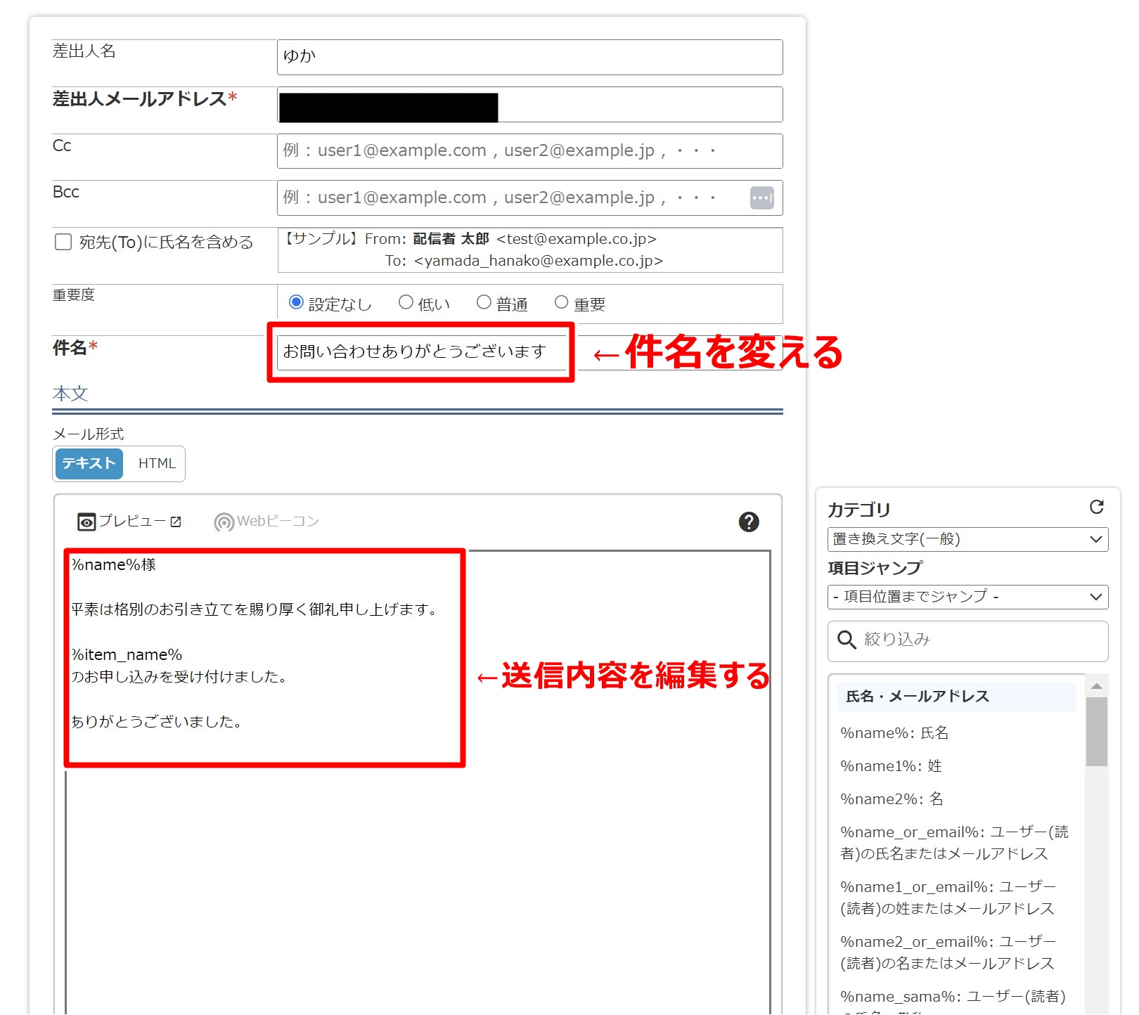Viewport: 1139px width, 1015px height.
Task: Click the 差出人メールアドレス input field
Action: pyautogui.click(x=529, y=104)
